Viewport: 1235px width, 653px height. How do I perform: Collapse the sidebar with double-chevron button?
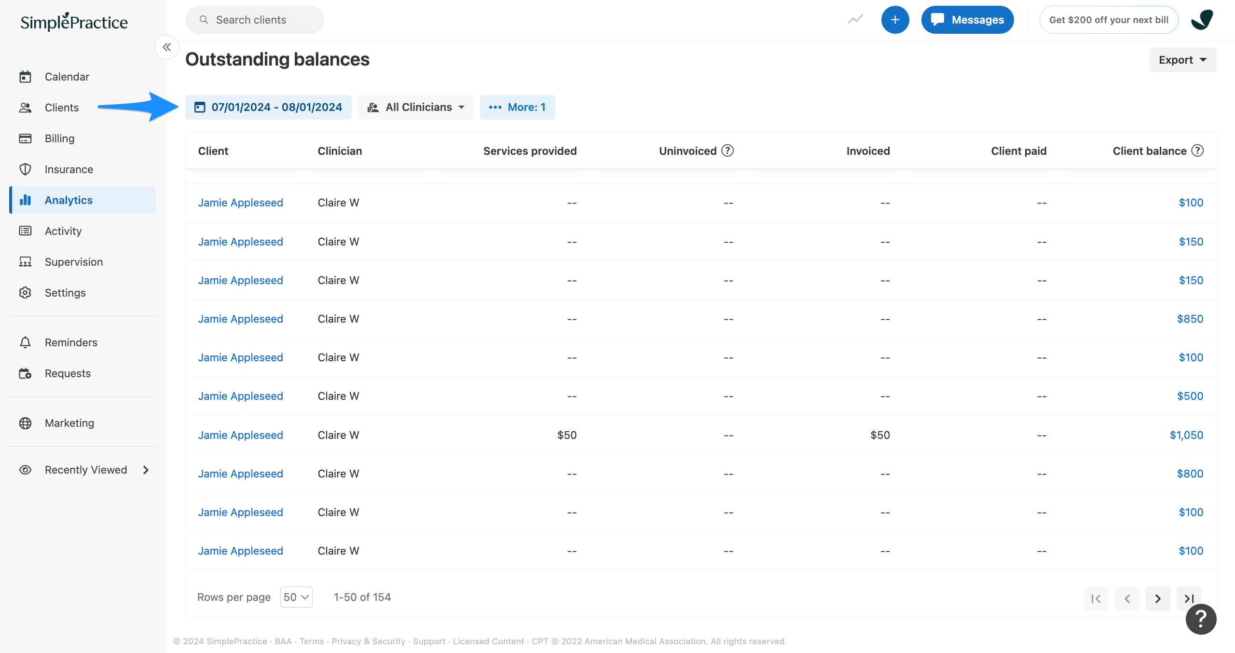pos(167,47)
